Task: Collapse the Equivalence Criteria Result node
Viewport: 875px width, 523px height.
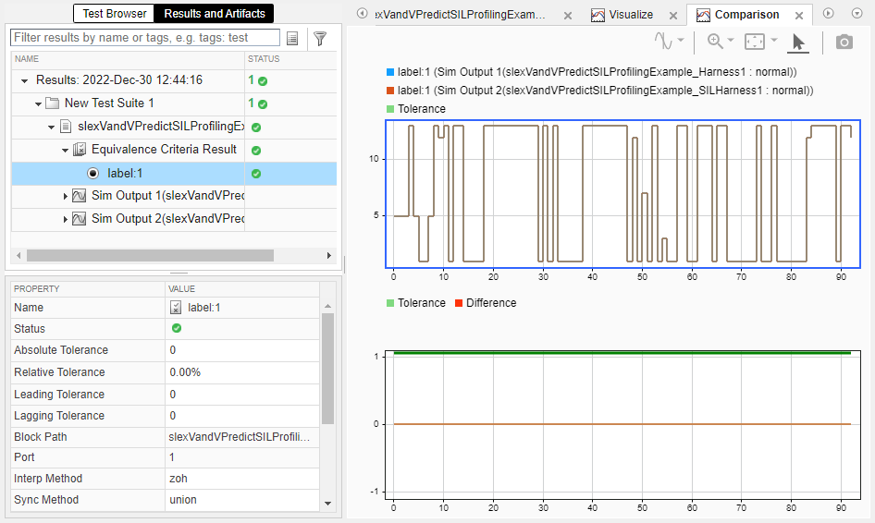Action: point(66,150)
